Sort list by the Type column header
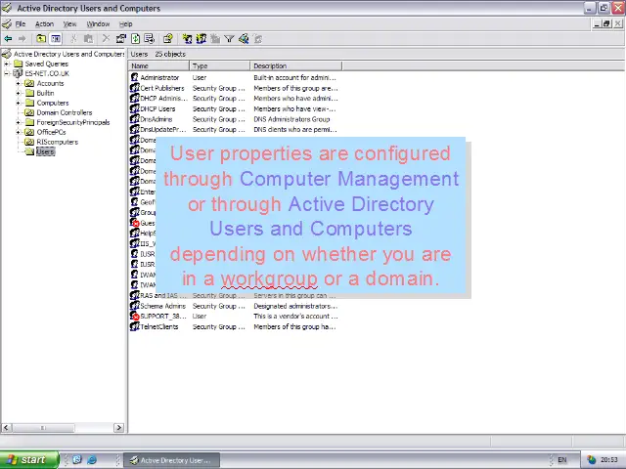 (x=219, y=65)
